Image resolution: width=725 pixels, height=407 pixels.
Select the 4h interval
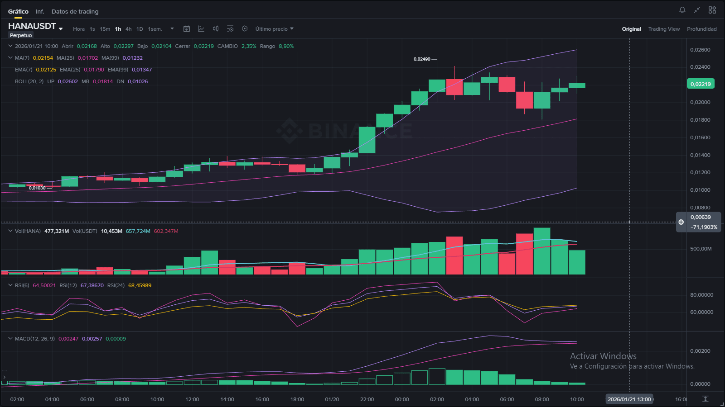(129, 29)
